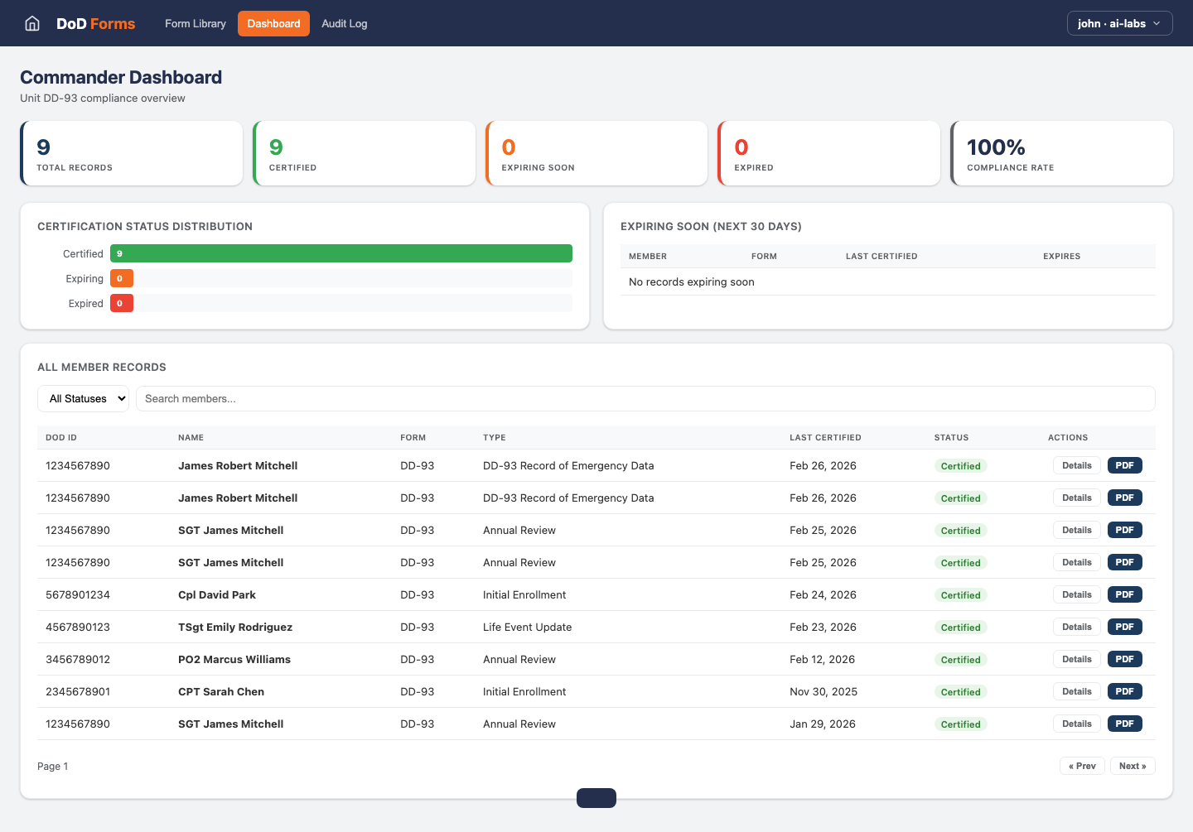The image size is (1193, 832).
Task: Click the Prev pagination button
Action: pos(1082,766)
